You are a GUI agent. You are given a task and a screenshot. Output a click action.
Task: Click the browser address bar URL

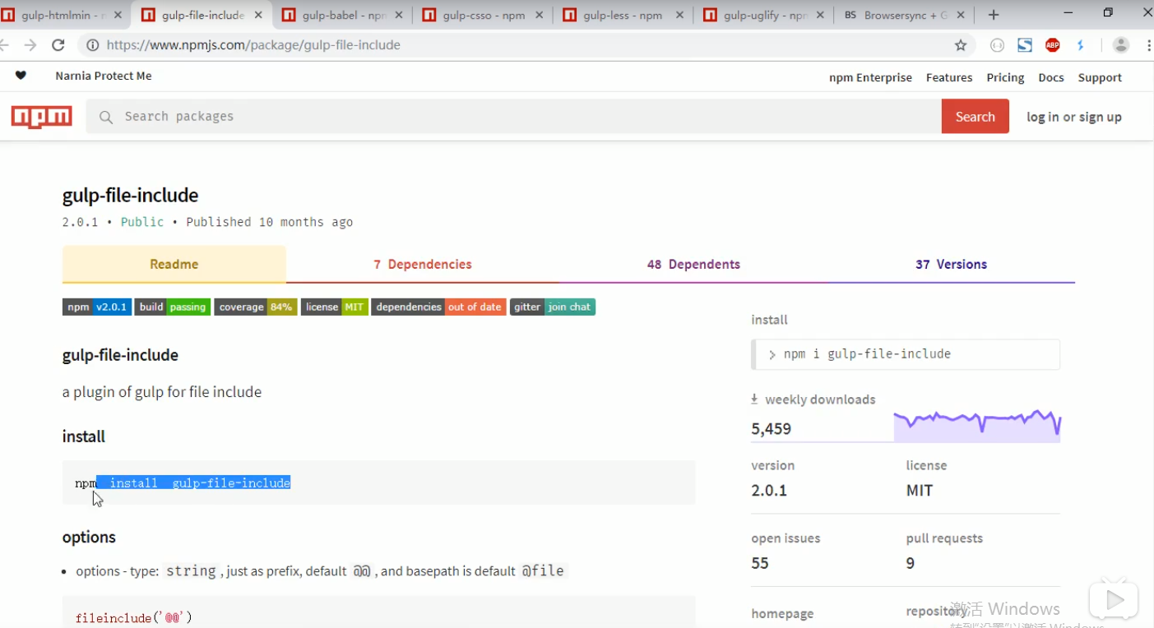tap(253, 45)
